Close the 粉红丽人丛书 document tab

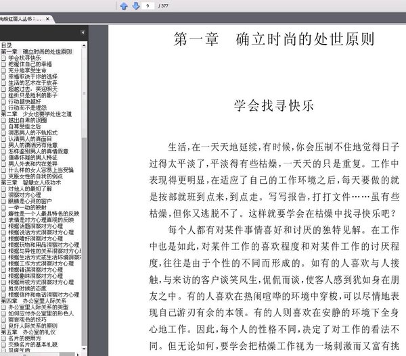47,19
